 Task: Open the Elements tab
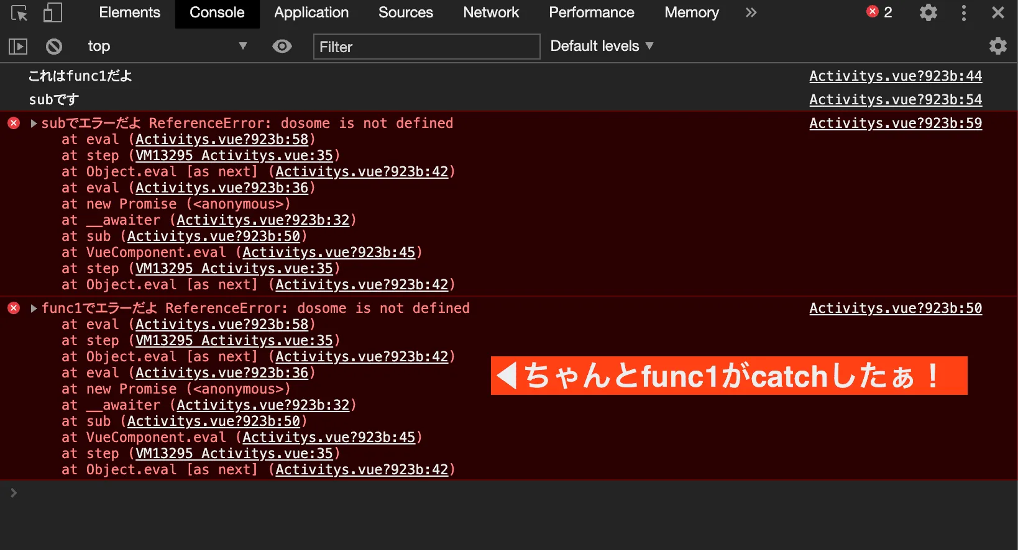point(129,12)
